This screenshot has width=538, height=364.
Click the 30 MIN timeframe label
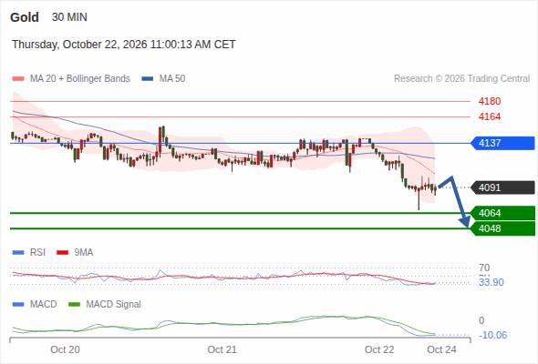click(69, 17)
